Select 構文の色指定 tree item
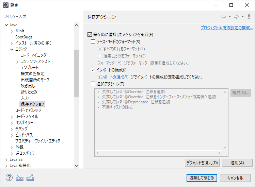This screenshot has width=255, height=187. pyautogui.click(x=33, y=73)
